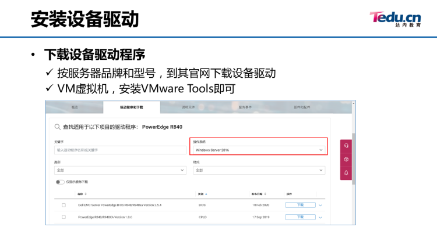Click 下载 button for the CPLD driver

[300, 217]
